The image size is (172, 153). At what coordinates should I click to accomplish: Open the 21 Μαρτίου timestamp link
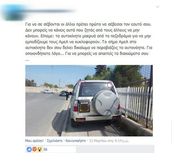click(x=109, y=141)
